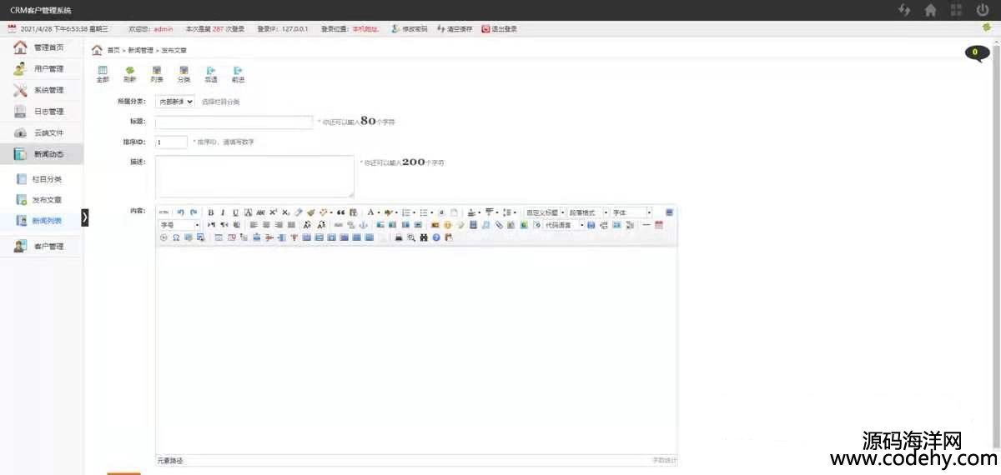Image resolution: width=1001 pixels, height=475 pixels.
Task: Open the 字号 font size dropdown
Action: 180,225
